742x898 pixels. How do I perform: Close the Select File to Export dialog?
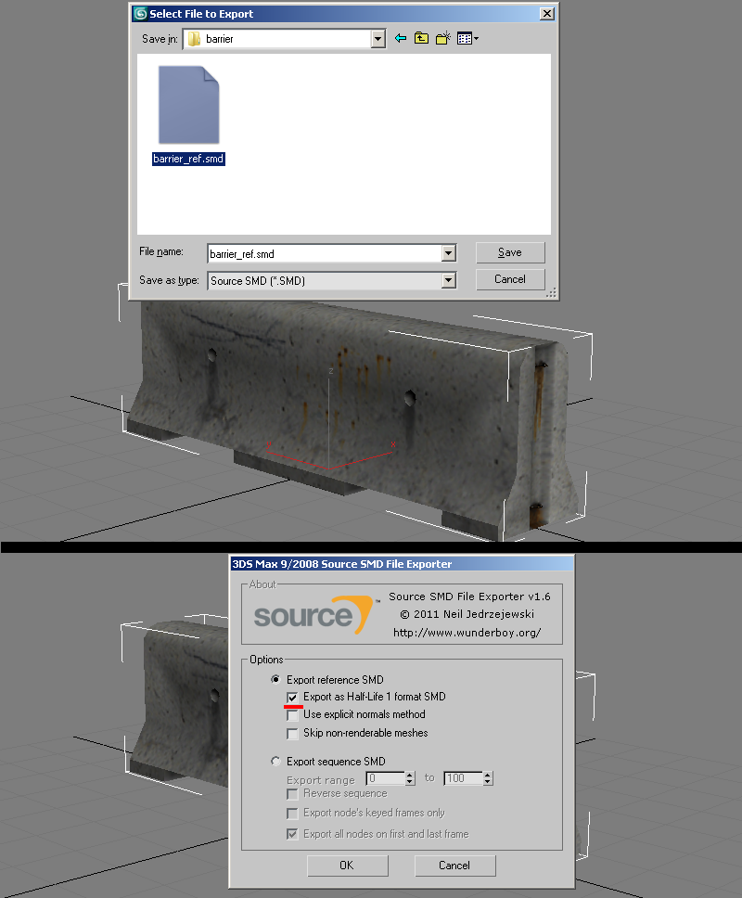pos(547,14)
